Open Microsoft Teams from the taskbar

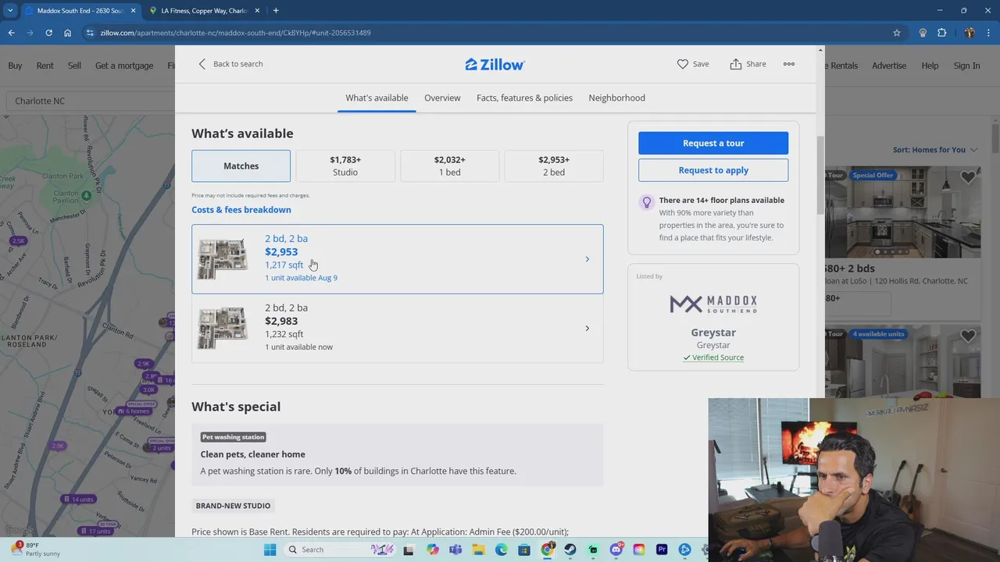pos(455,550)
